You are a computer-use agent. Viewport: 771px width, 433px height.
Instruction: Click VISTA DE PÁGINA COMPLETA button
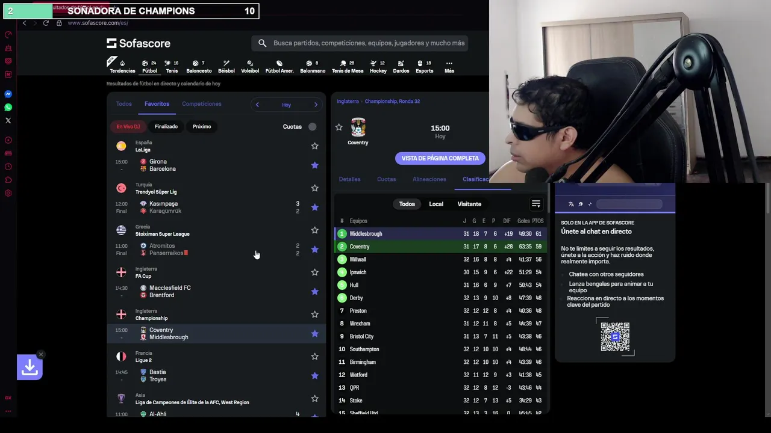tap(440, 158)
